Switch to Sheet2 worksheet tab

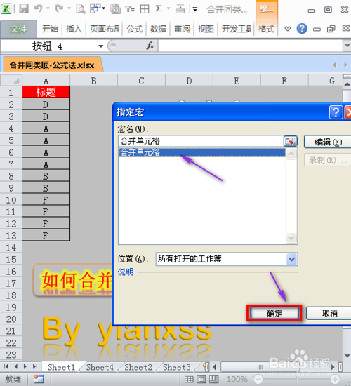coord(138,367)
